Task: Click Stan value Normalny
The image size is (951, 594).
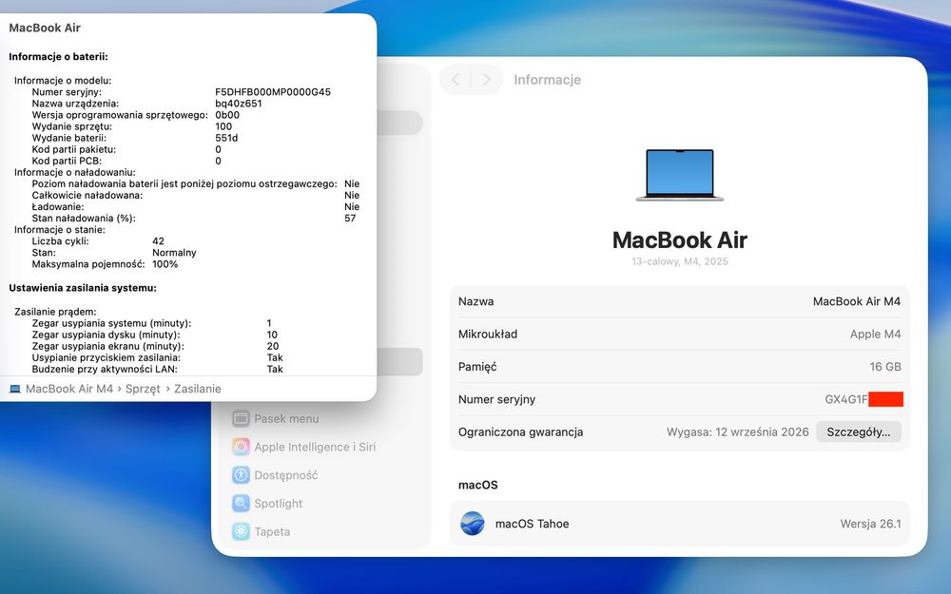Action: tap(174, 253)
